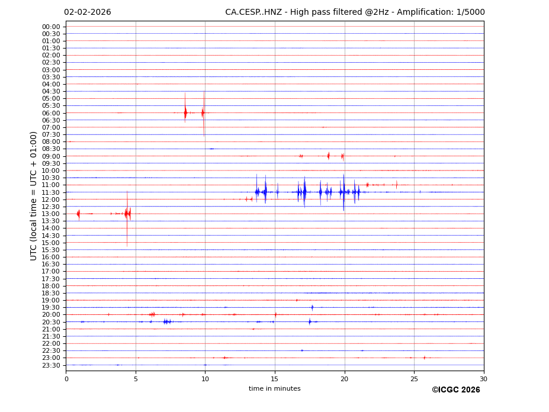Click the largest blue spike near minute 20 at 11:30
This screenshot has height=412, width=549.
[343, 192]
